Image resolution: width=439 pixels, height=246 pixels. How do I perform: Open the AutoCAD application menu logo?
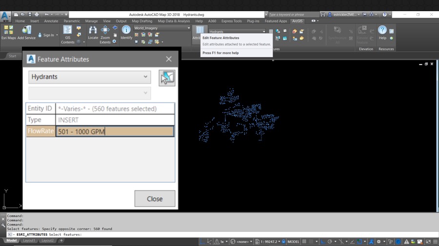[x=5, y=17]
